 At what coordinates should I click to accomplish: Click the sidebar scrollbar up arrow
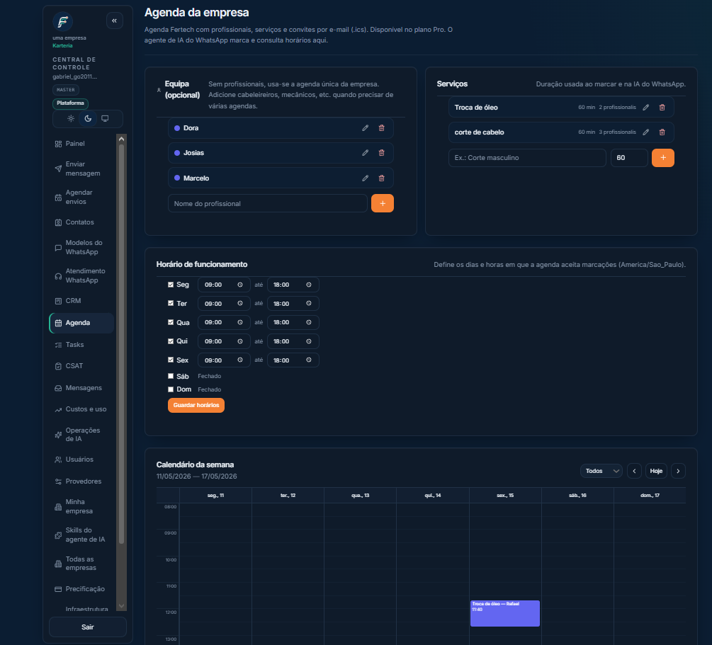coord(121,139)
